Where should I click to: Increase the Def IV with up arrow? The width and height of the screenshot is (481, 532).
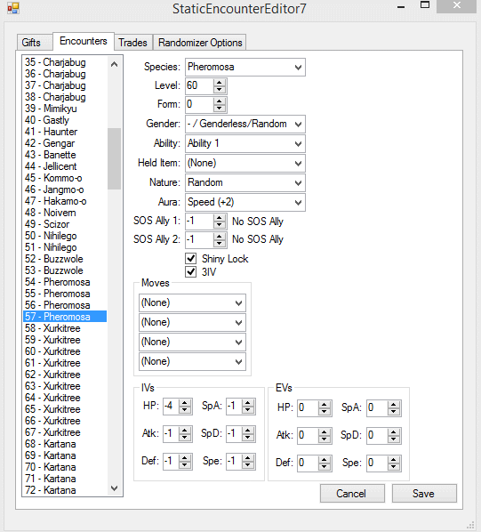(185, 458)
